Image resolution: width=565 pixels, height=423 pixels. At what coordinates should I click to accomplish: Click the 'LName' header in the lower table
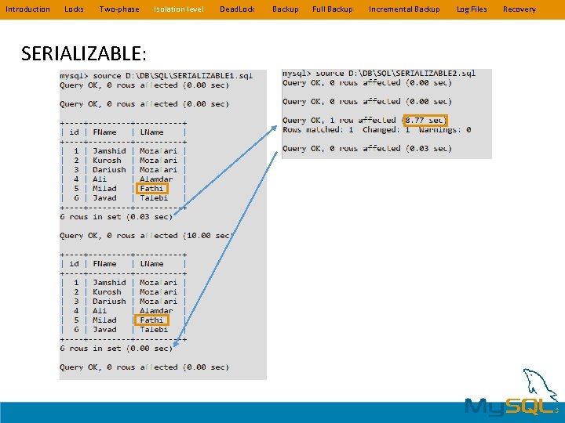click(x=151, y=264)
